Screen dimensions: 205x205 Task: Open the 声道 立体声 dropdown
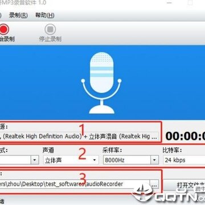point(71,160)
